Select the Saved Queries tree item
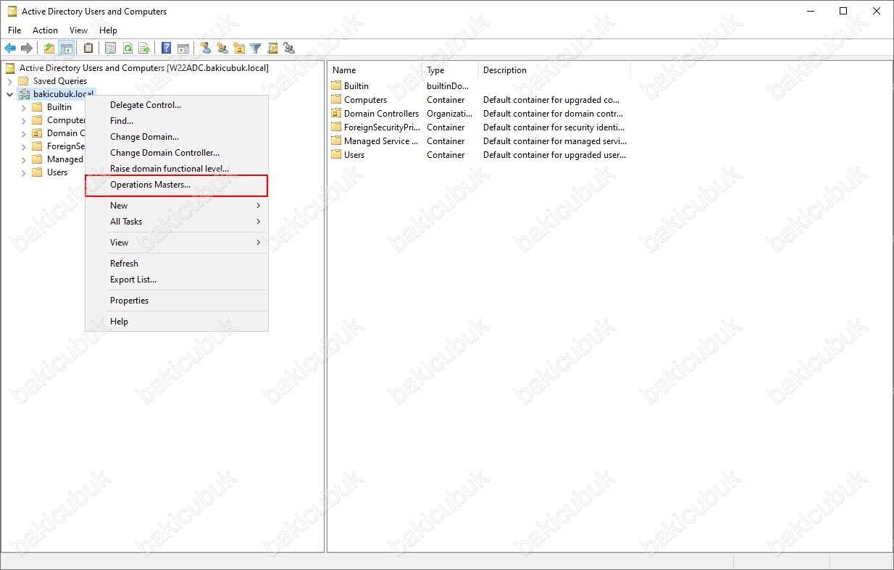The height and width of the screenshot is (570, 894). coord(60,81)
